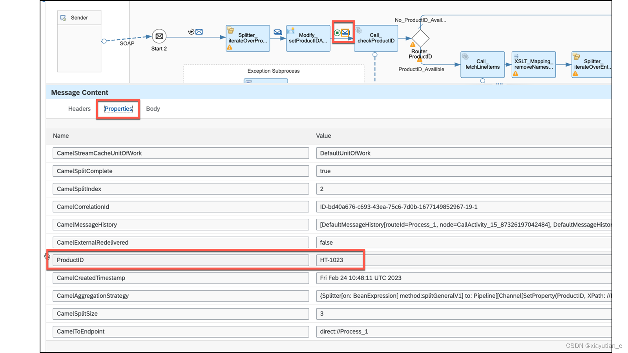
Task: Open the Headers tab
Action: (x=79, y=109)
